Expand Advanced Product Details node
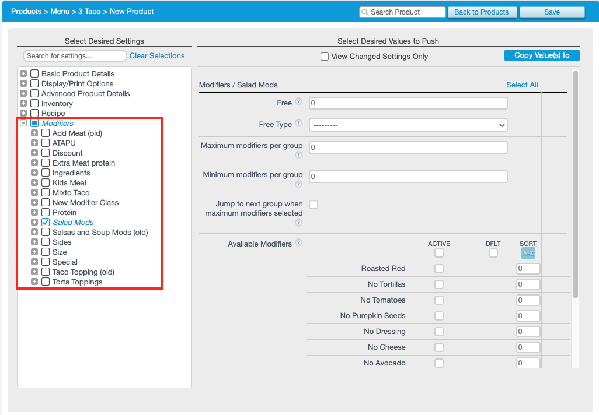 23,93
